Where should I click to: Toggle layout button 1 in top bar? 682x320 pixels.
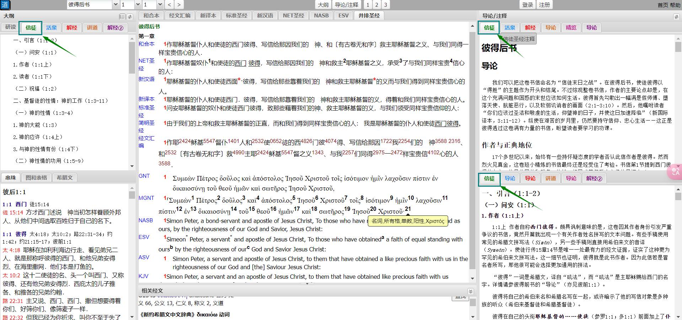(368, 5)
